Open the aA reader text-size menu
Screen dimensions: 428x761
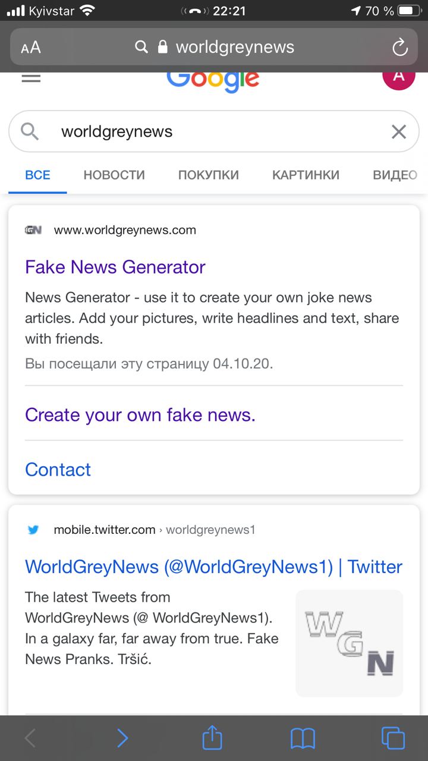pos(31,48)
